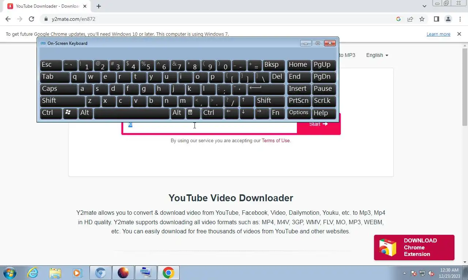Click the On-Screen Keyboard title bar icon

pos(43,43)
